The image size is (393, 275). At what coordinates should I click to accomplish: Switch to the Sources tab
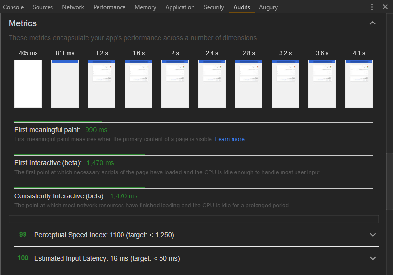tap(43, 7)
